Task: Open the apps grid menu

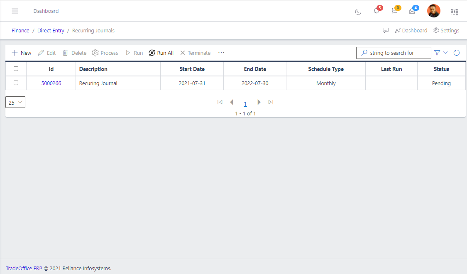Action: (x=455, y=12)
